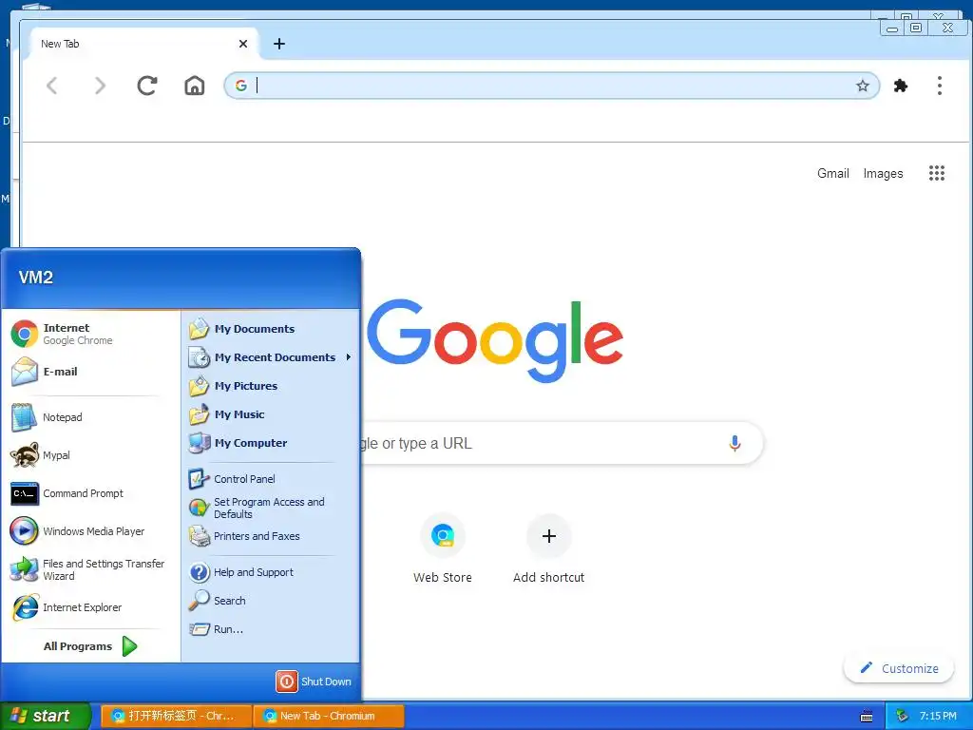The height and width of the screenshot is (730, 973).
Task: Open E-mail from the Start menu
Action: 90,372
